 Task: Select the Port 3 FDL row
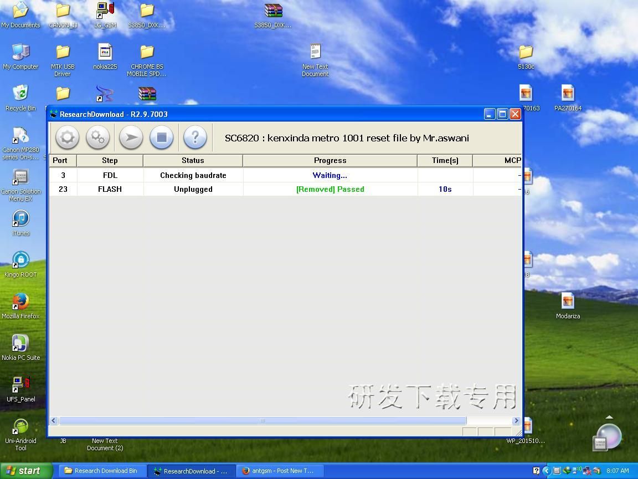click(x=193, y=175)
